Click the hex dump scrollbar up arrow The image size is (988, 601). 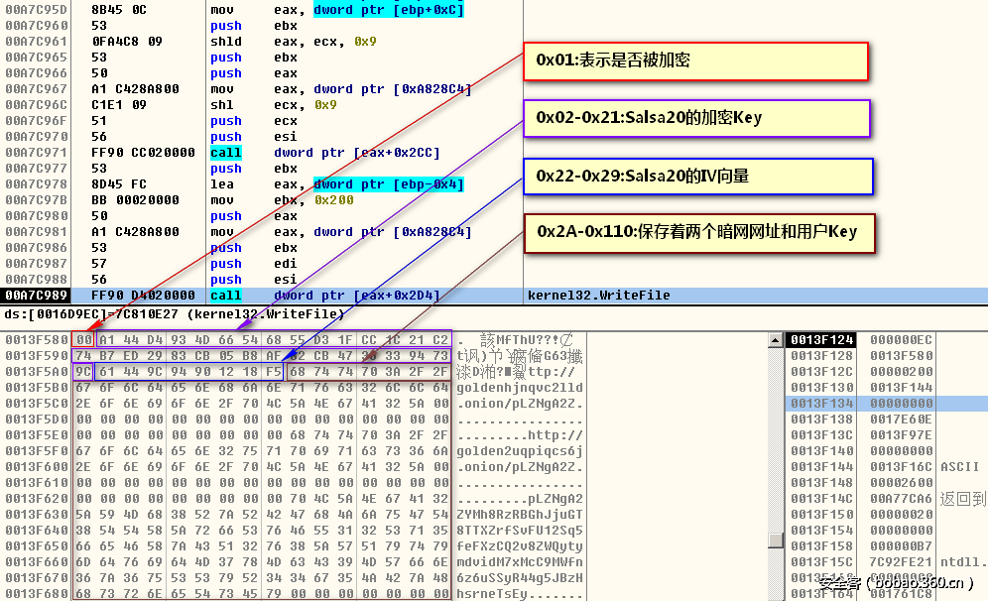[776, 340]
